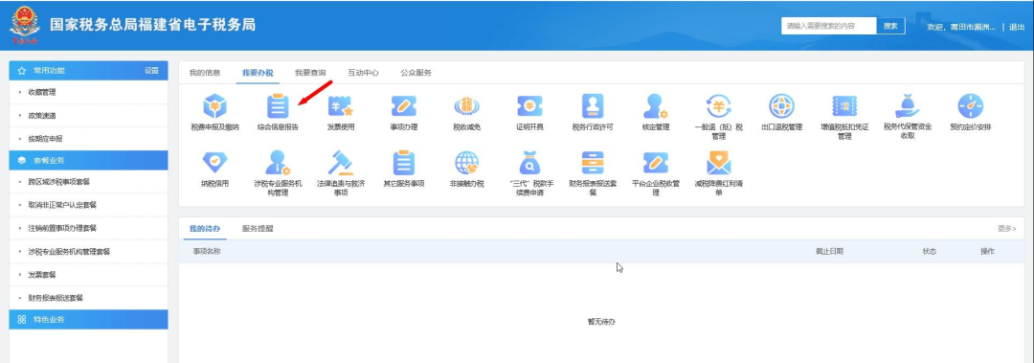The height and width of the screenshot is (363, 1034).
Task: Select the 我的待办 tab
Action: (205, 228)
